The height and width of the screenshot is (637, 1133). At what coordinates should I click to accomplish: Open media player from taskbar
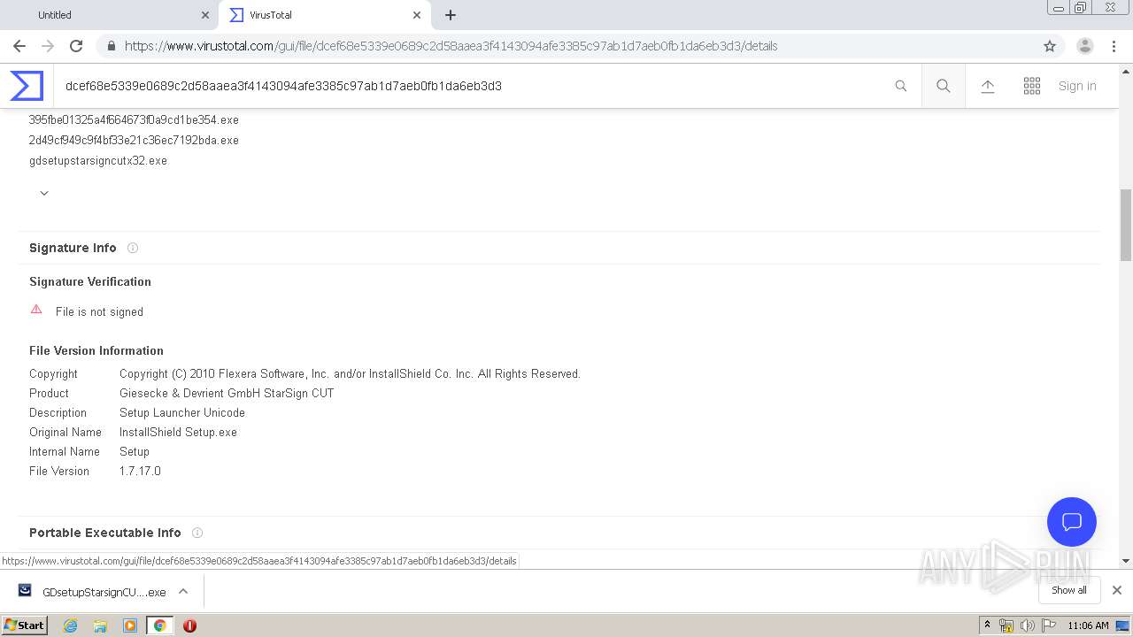[130, 625]
